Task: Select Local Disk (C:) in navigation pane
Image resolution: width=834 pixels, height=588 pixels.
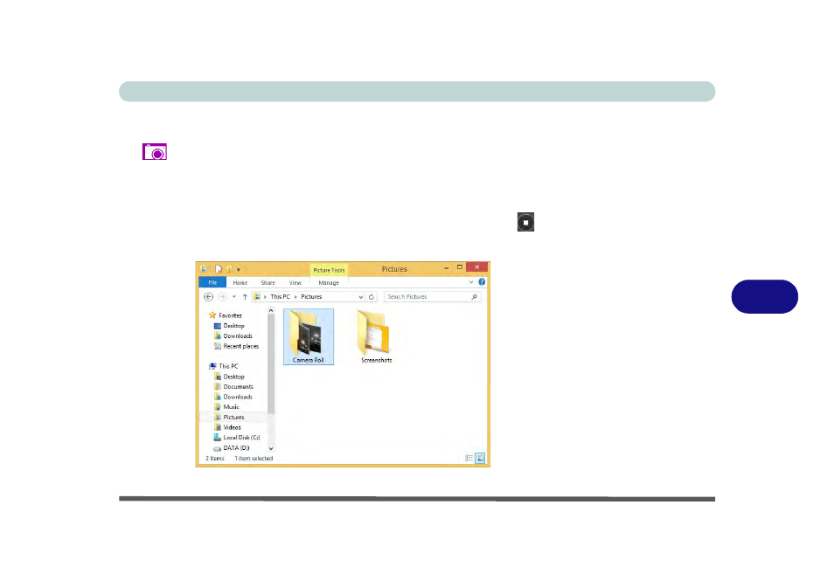Action: click(241, 438)
